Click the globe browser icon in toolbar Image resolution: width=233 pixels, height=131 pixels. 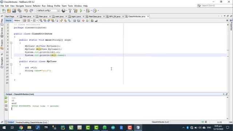(63, 11)
